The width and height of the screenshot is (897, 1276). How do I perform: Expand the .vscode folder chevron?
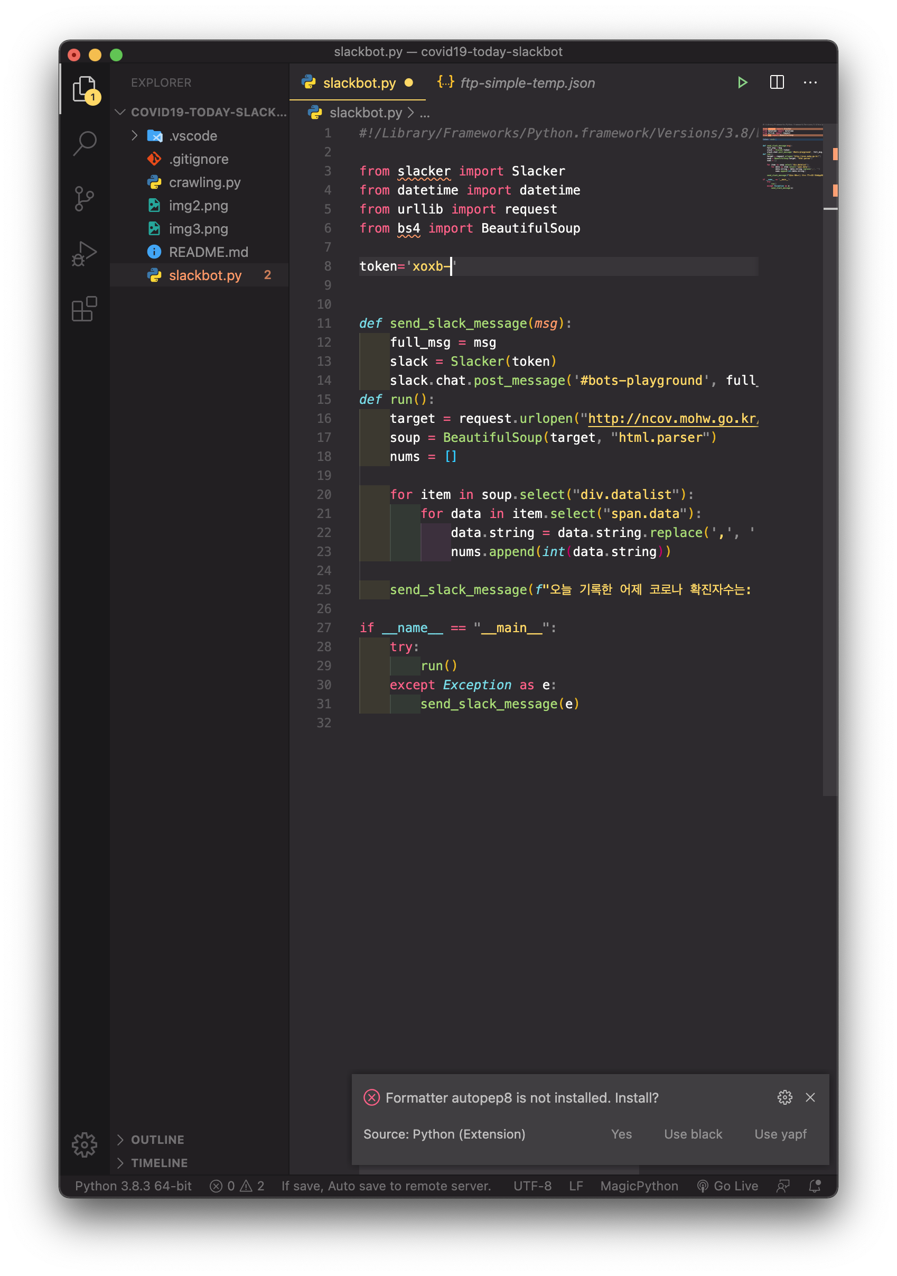134,136
